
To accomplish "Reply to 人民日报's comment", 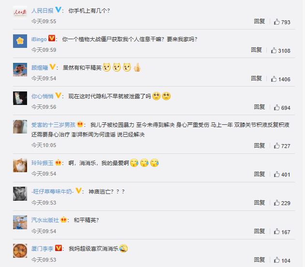I will pyautogui.click(x=259, y=21).
